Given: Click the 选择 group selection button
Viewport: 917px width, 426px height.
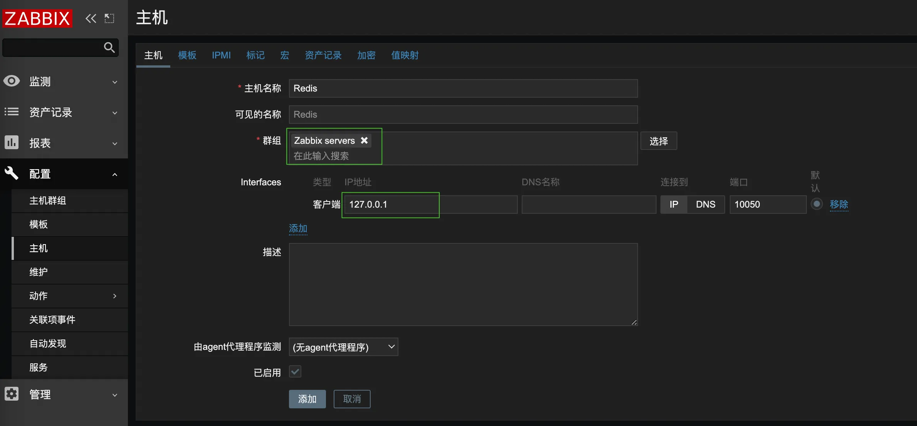Looking at the screenshot, I should point(659,141).
